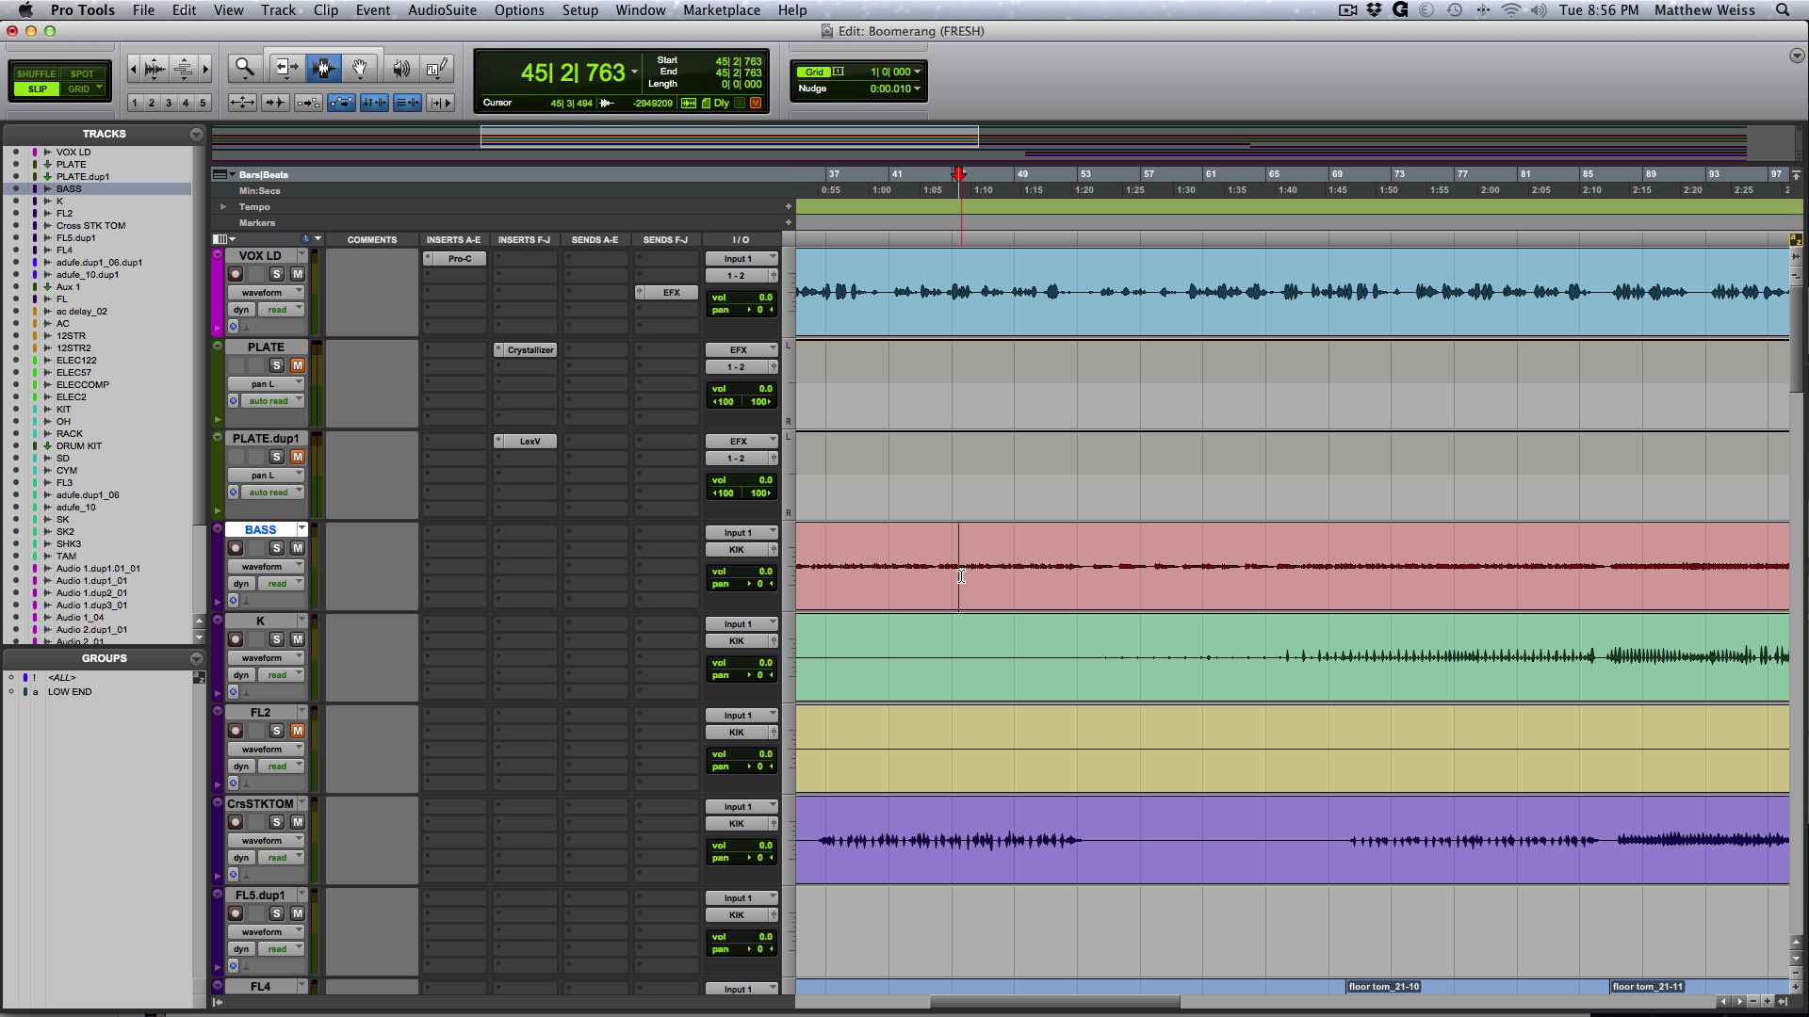This screenshot has width=1809, height=1017.
Task: Toggle Zoom Toggle icon below tools
Action: tap(242, 103)
